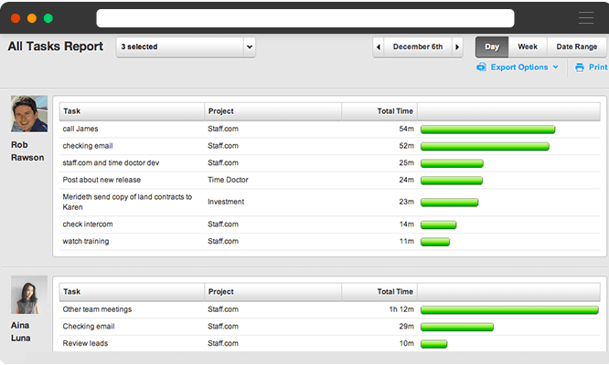The image size is (609, 365).
Task: Click the printer icon
Action: pyautogui.click(x=580, y=68)
